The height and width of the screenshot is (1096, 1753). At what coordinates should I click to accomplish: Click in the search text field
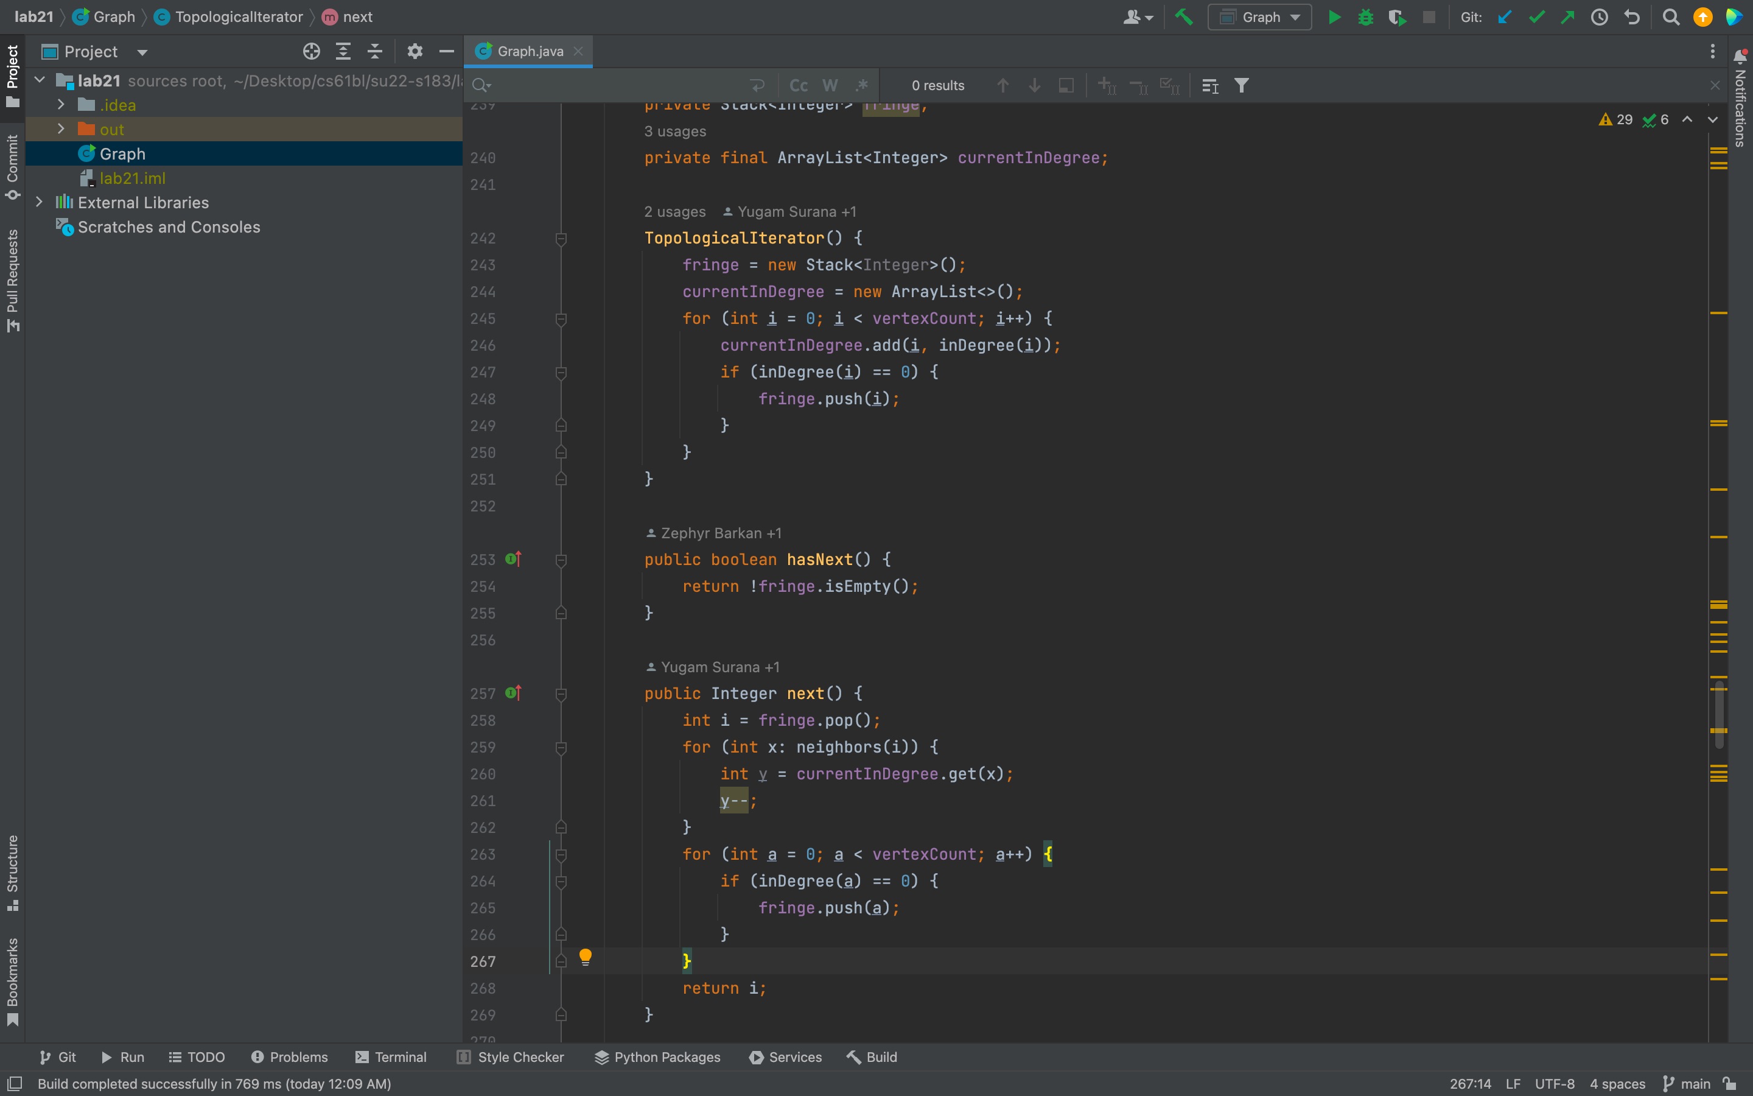[616, 85]
